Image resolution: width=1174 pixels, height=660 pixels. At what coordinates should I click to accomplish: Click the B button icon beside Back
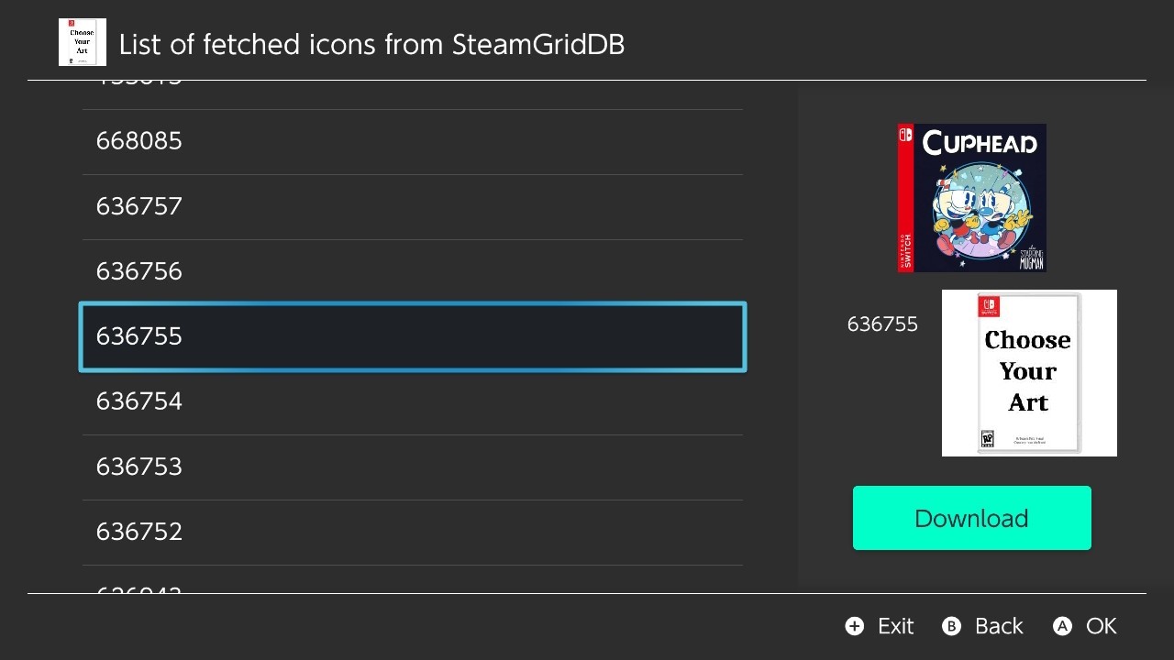(952, 626)
